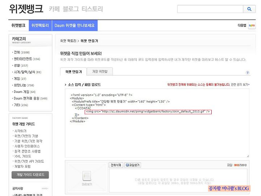
Task: Click the 파일: 0KB/500KB size indicator
Action: pyautogui.click(x=237, y=165)
